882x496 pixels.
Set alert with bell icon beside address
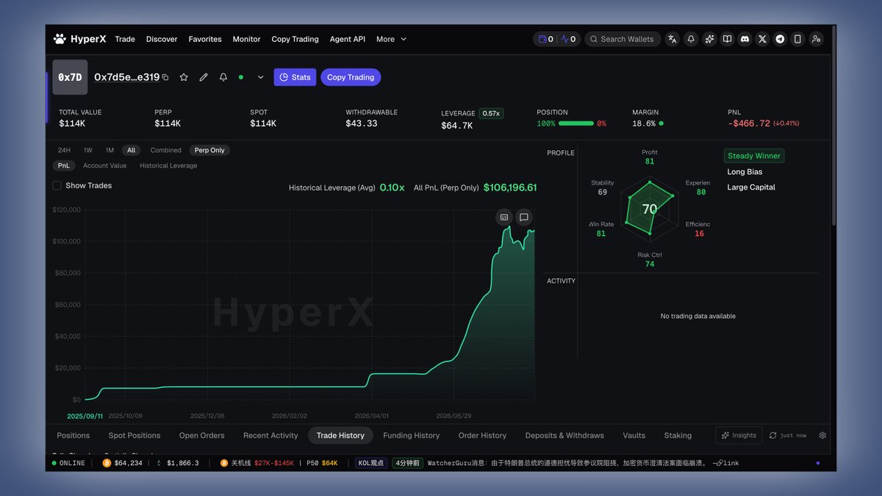click(223, 77)
